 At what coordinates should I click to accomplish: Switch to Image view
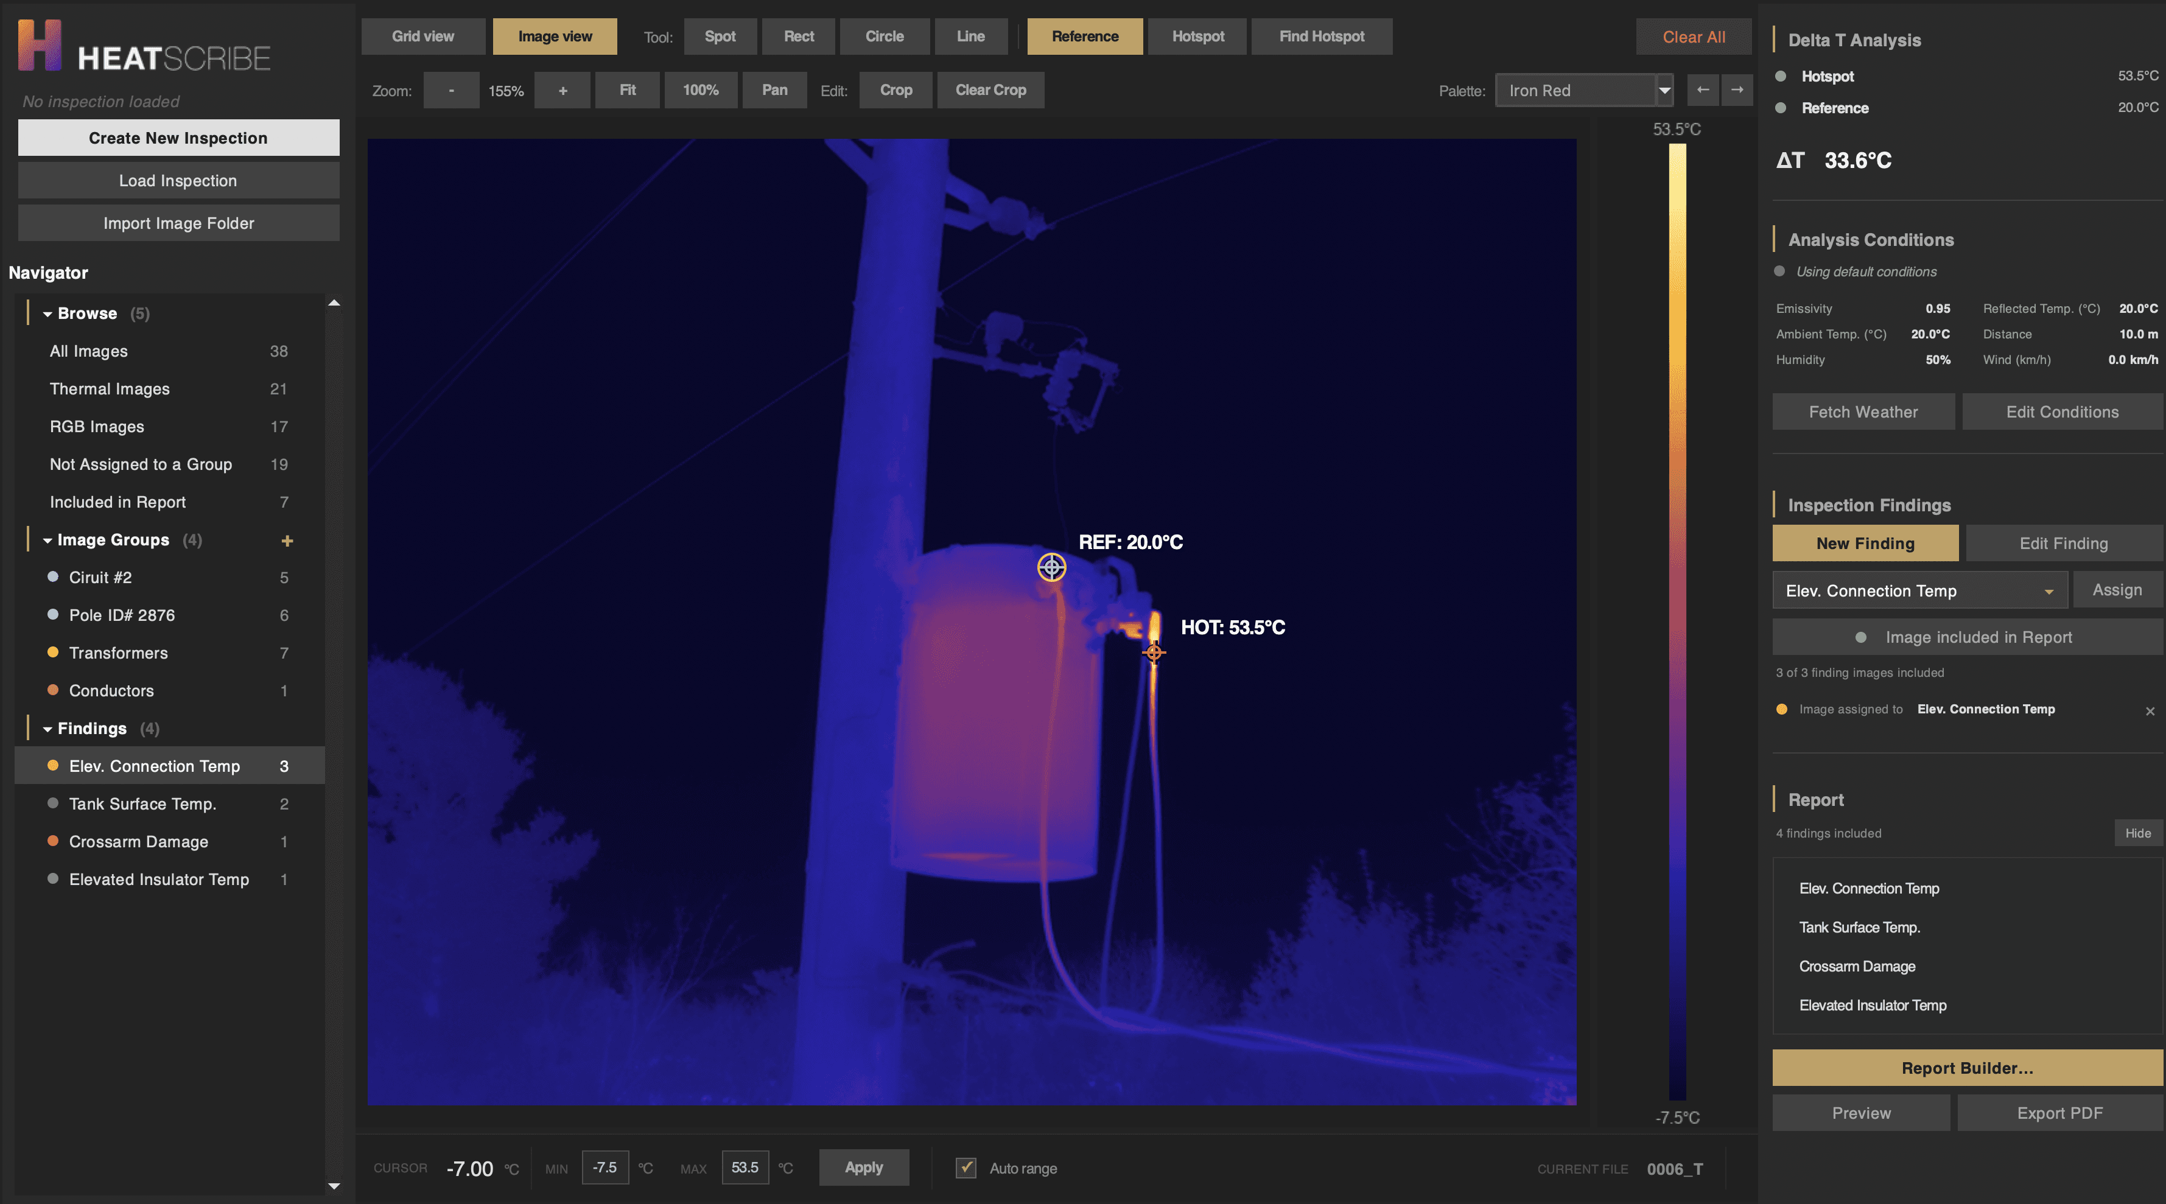pyautogui.click(x=555, y=36)
